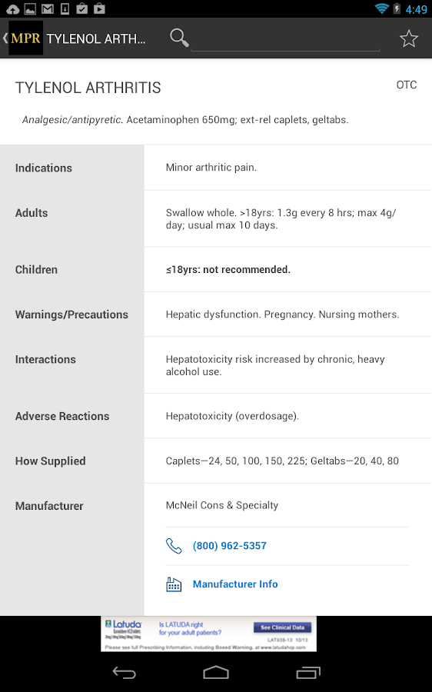This screenshot has height=692, width=432.
Task: Tap the How Supplied section label
Action: click(50, 461)
